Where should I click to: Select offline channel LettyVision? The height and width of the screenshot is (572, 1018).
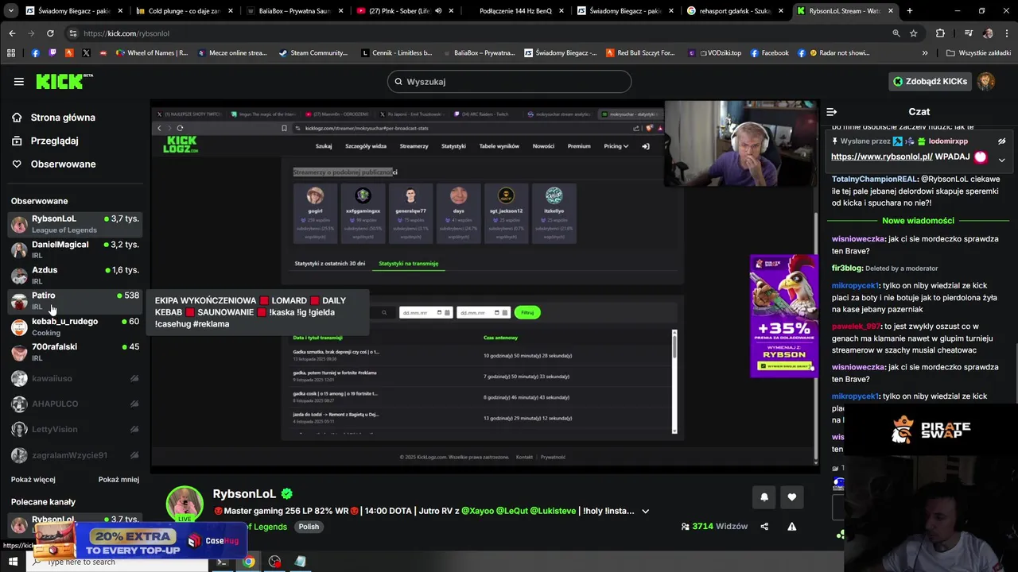pos(75,430)
